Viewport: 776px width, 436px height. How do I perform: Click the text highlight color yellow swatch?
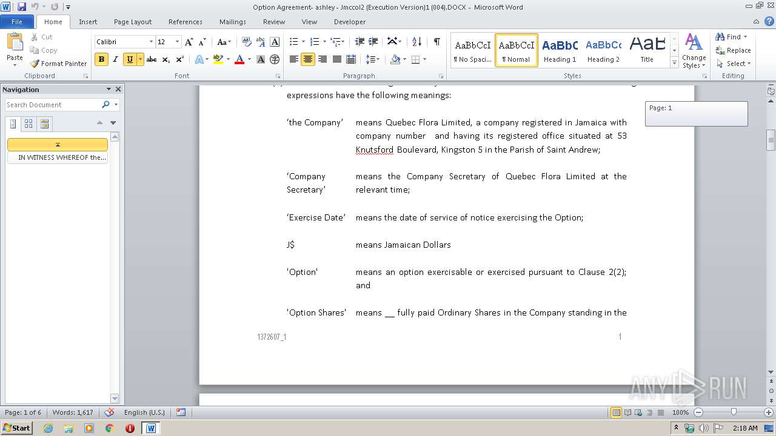(218, 59)
